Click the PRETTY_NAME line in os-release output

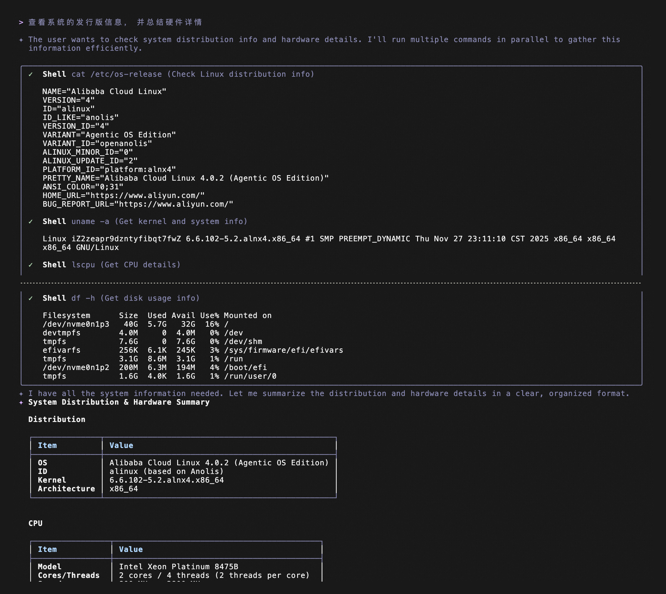tap(185, 178)
